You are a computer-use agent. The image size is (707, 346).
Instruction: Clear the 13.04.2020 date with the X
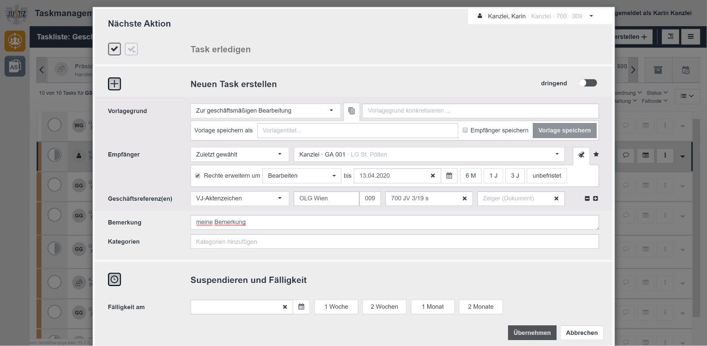pos(433,176)
